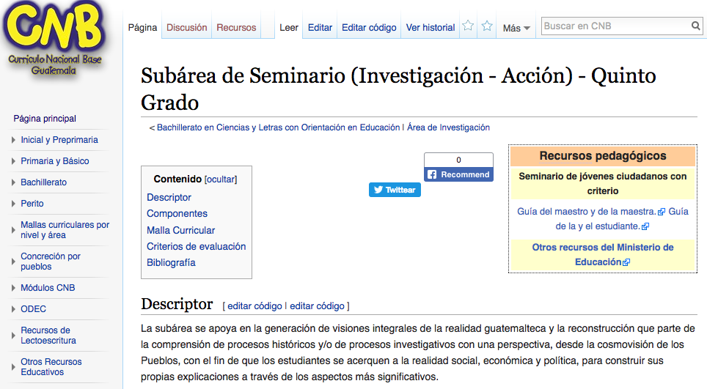Open the Ver historial tab
Screen dimensions: 707x389
pyautogui.click(x=431, y=27)
